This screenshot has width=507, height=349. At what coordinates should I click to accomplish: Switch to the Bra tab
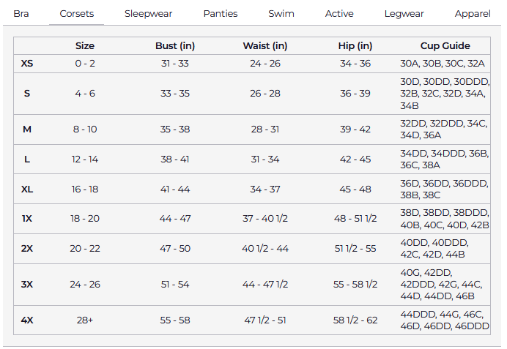[21, 14]
